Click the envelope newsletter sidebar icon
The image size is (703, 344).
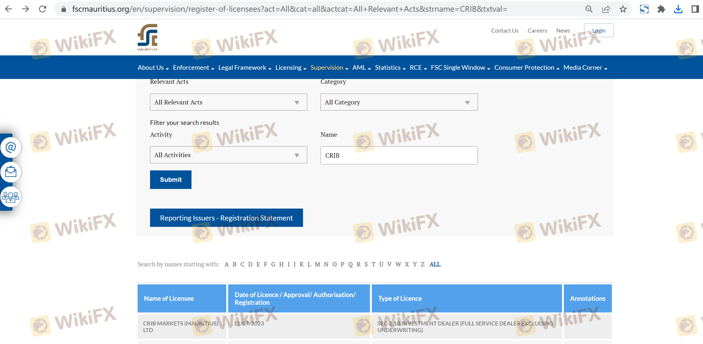click(11, 172)
